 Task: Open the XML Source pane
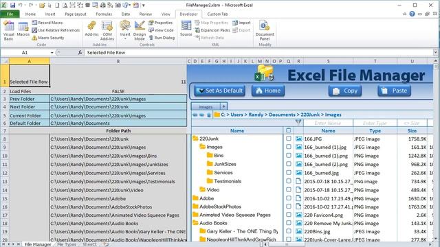pyautogui.click(x=186, y=29)
